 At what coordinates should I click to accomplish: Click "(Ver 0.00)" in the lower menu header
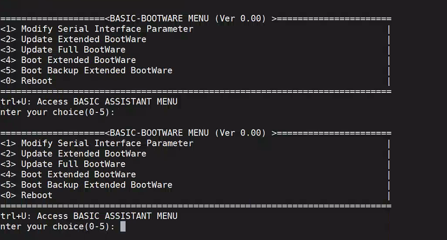coord(240,133)
